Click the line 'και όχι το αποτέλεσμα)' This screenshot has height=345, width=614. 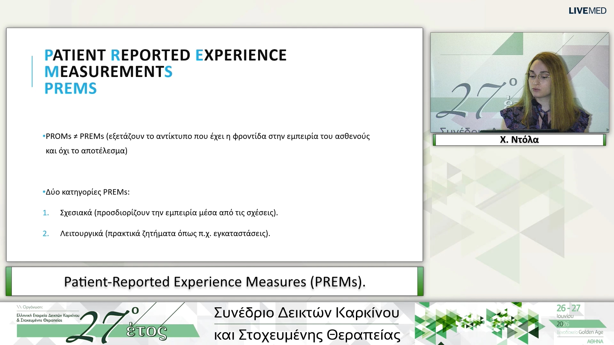point(87,151)
